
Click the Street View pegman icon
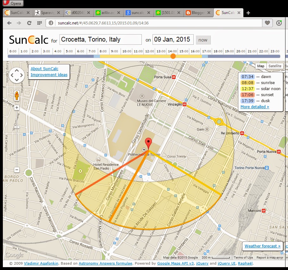pos(17,96)
